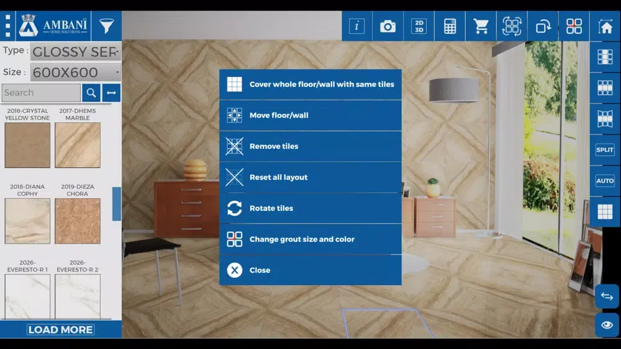
Task: Open the three-dot side menu
Action: [7, 26]
